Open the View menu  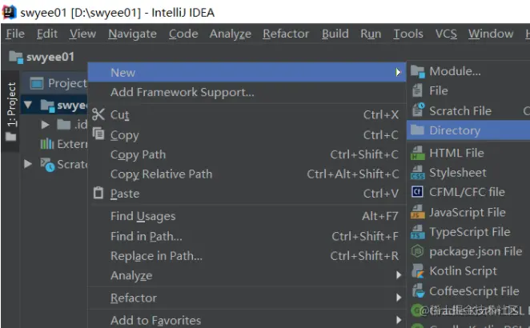(82, 34)
